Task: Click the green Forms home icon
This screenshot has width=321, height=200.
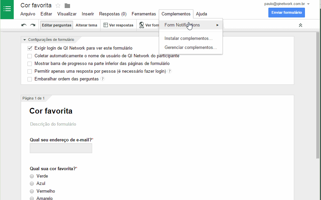Action: point(7,9)
